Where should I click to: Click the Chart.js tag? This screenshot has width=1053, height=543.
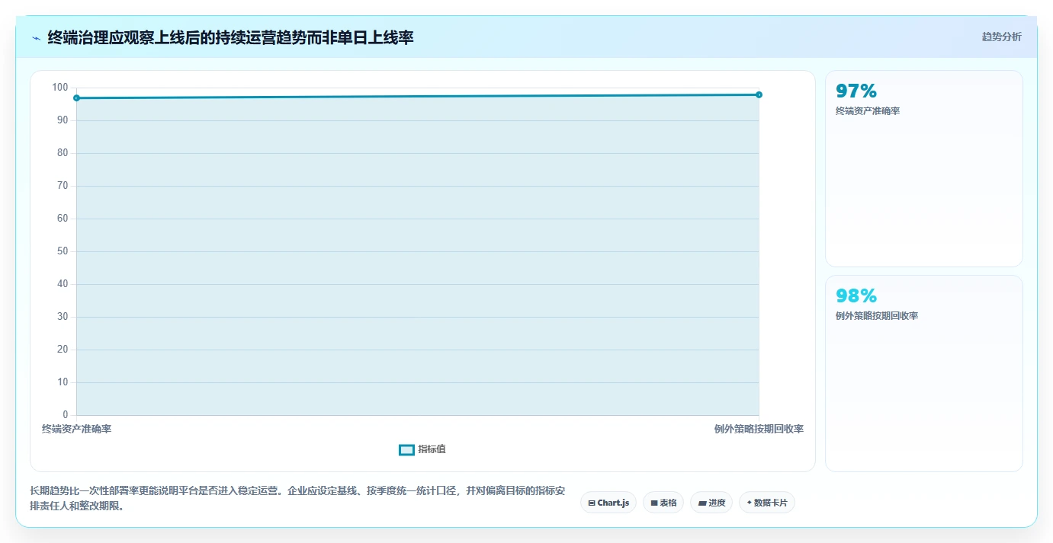(x=608, y=503)
